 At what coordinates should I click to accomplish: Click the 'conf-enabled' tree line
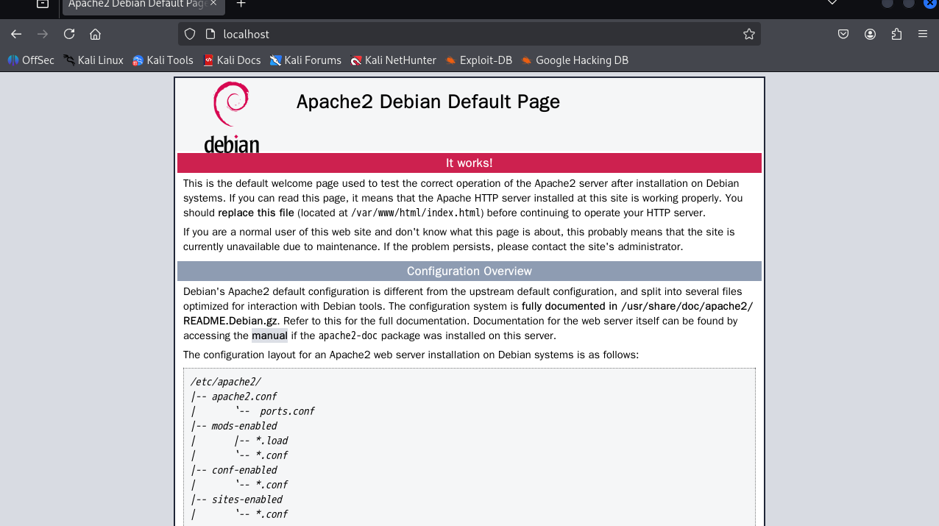tap(244, 470)
